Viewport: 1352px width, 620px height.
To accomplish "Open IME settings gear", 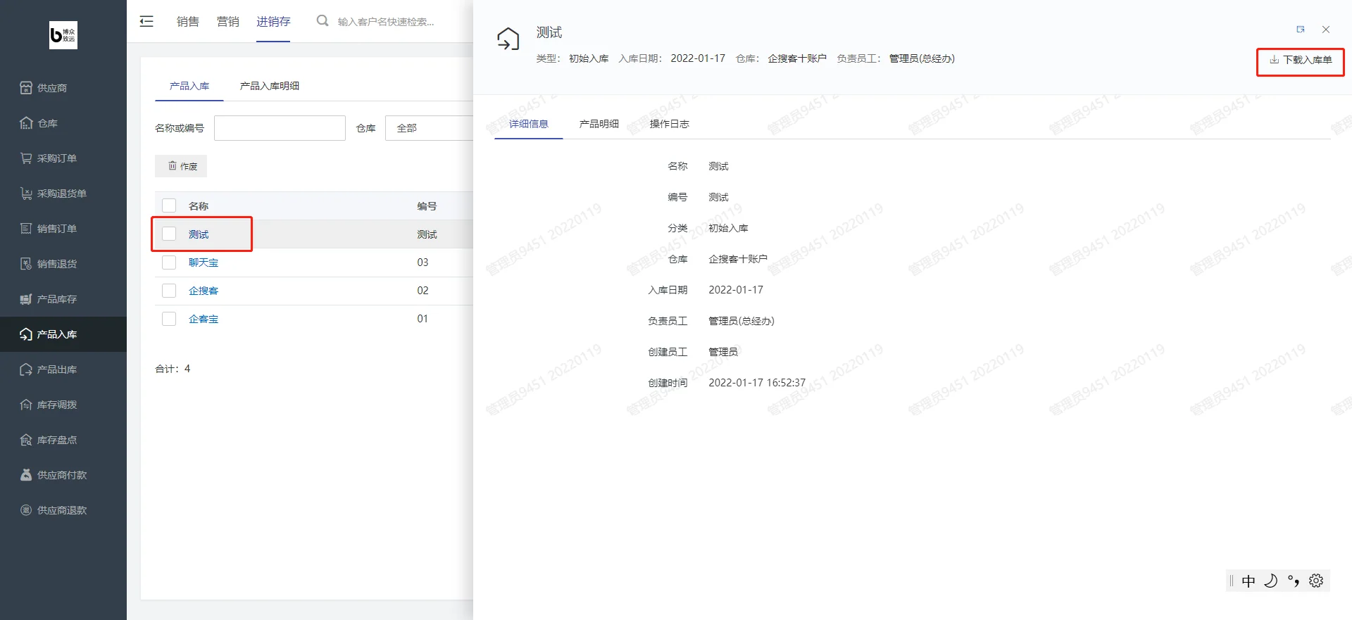I will (x=1316, y=581).
